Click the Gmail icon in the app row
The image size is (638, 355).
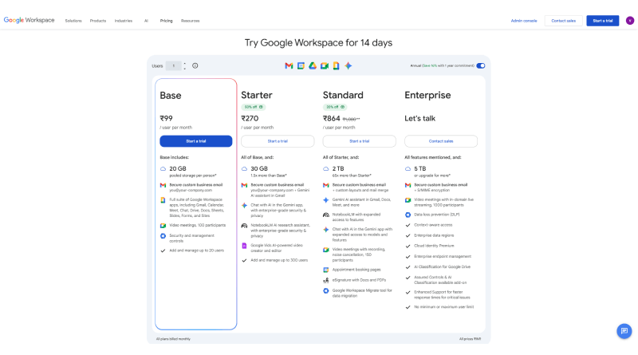[289, 65]
